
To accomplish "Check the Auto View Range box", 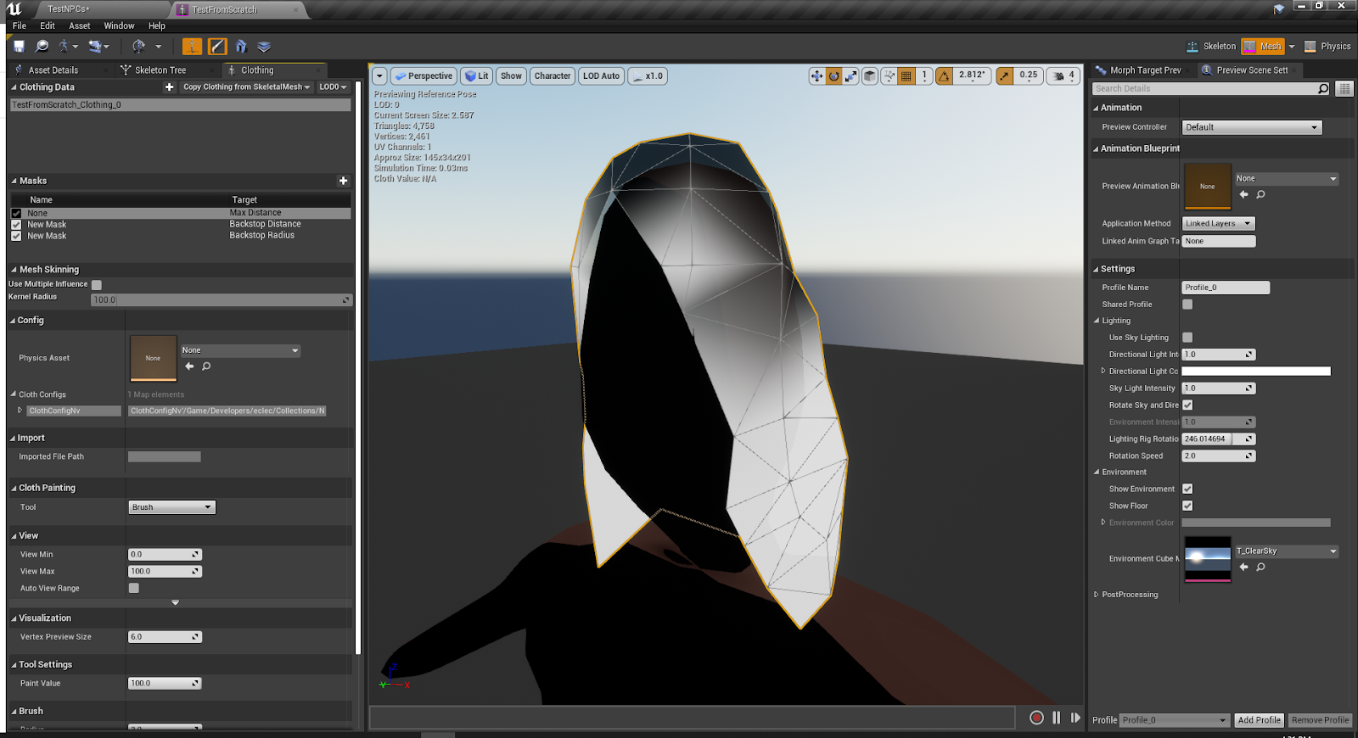I will tap(134, 588).
